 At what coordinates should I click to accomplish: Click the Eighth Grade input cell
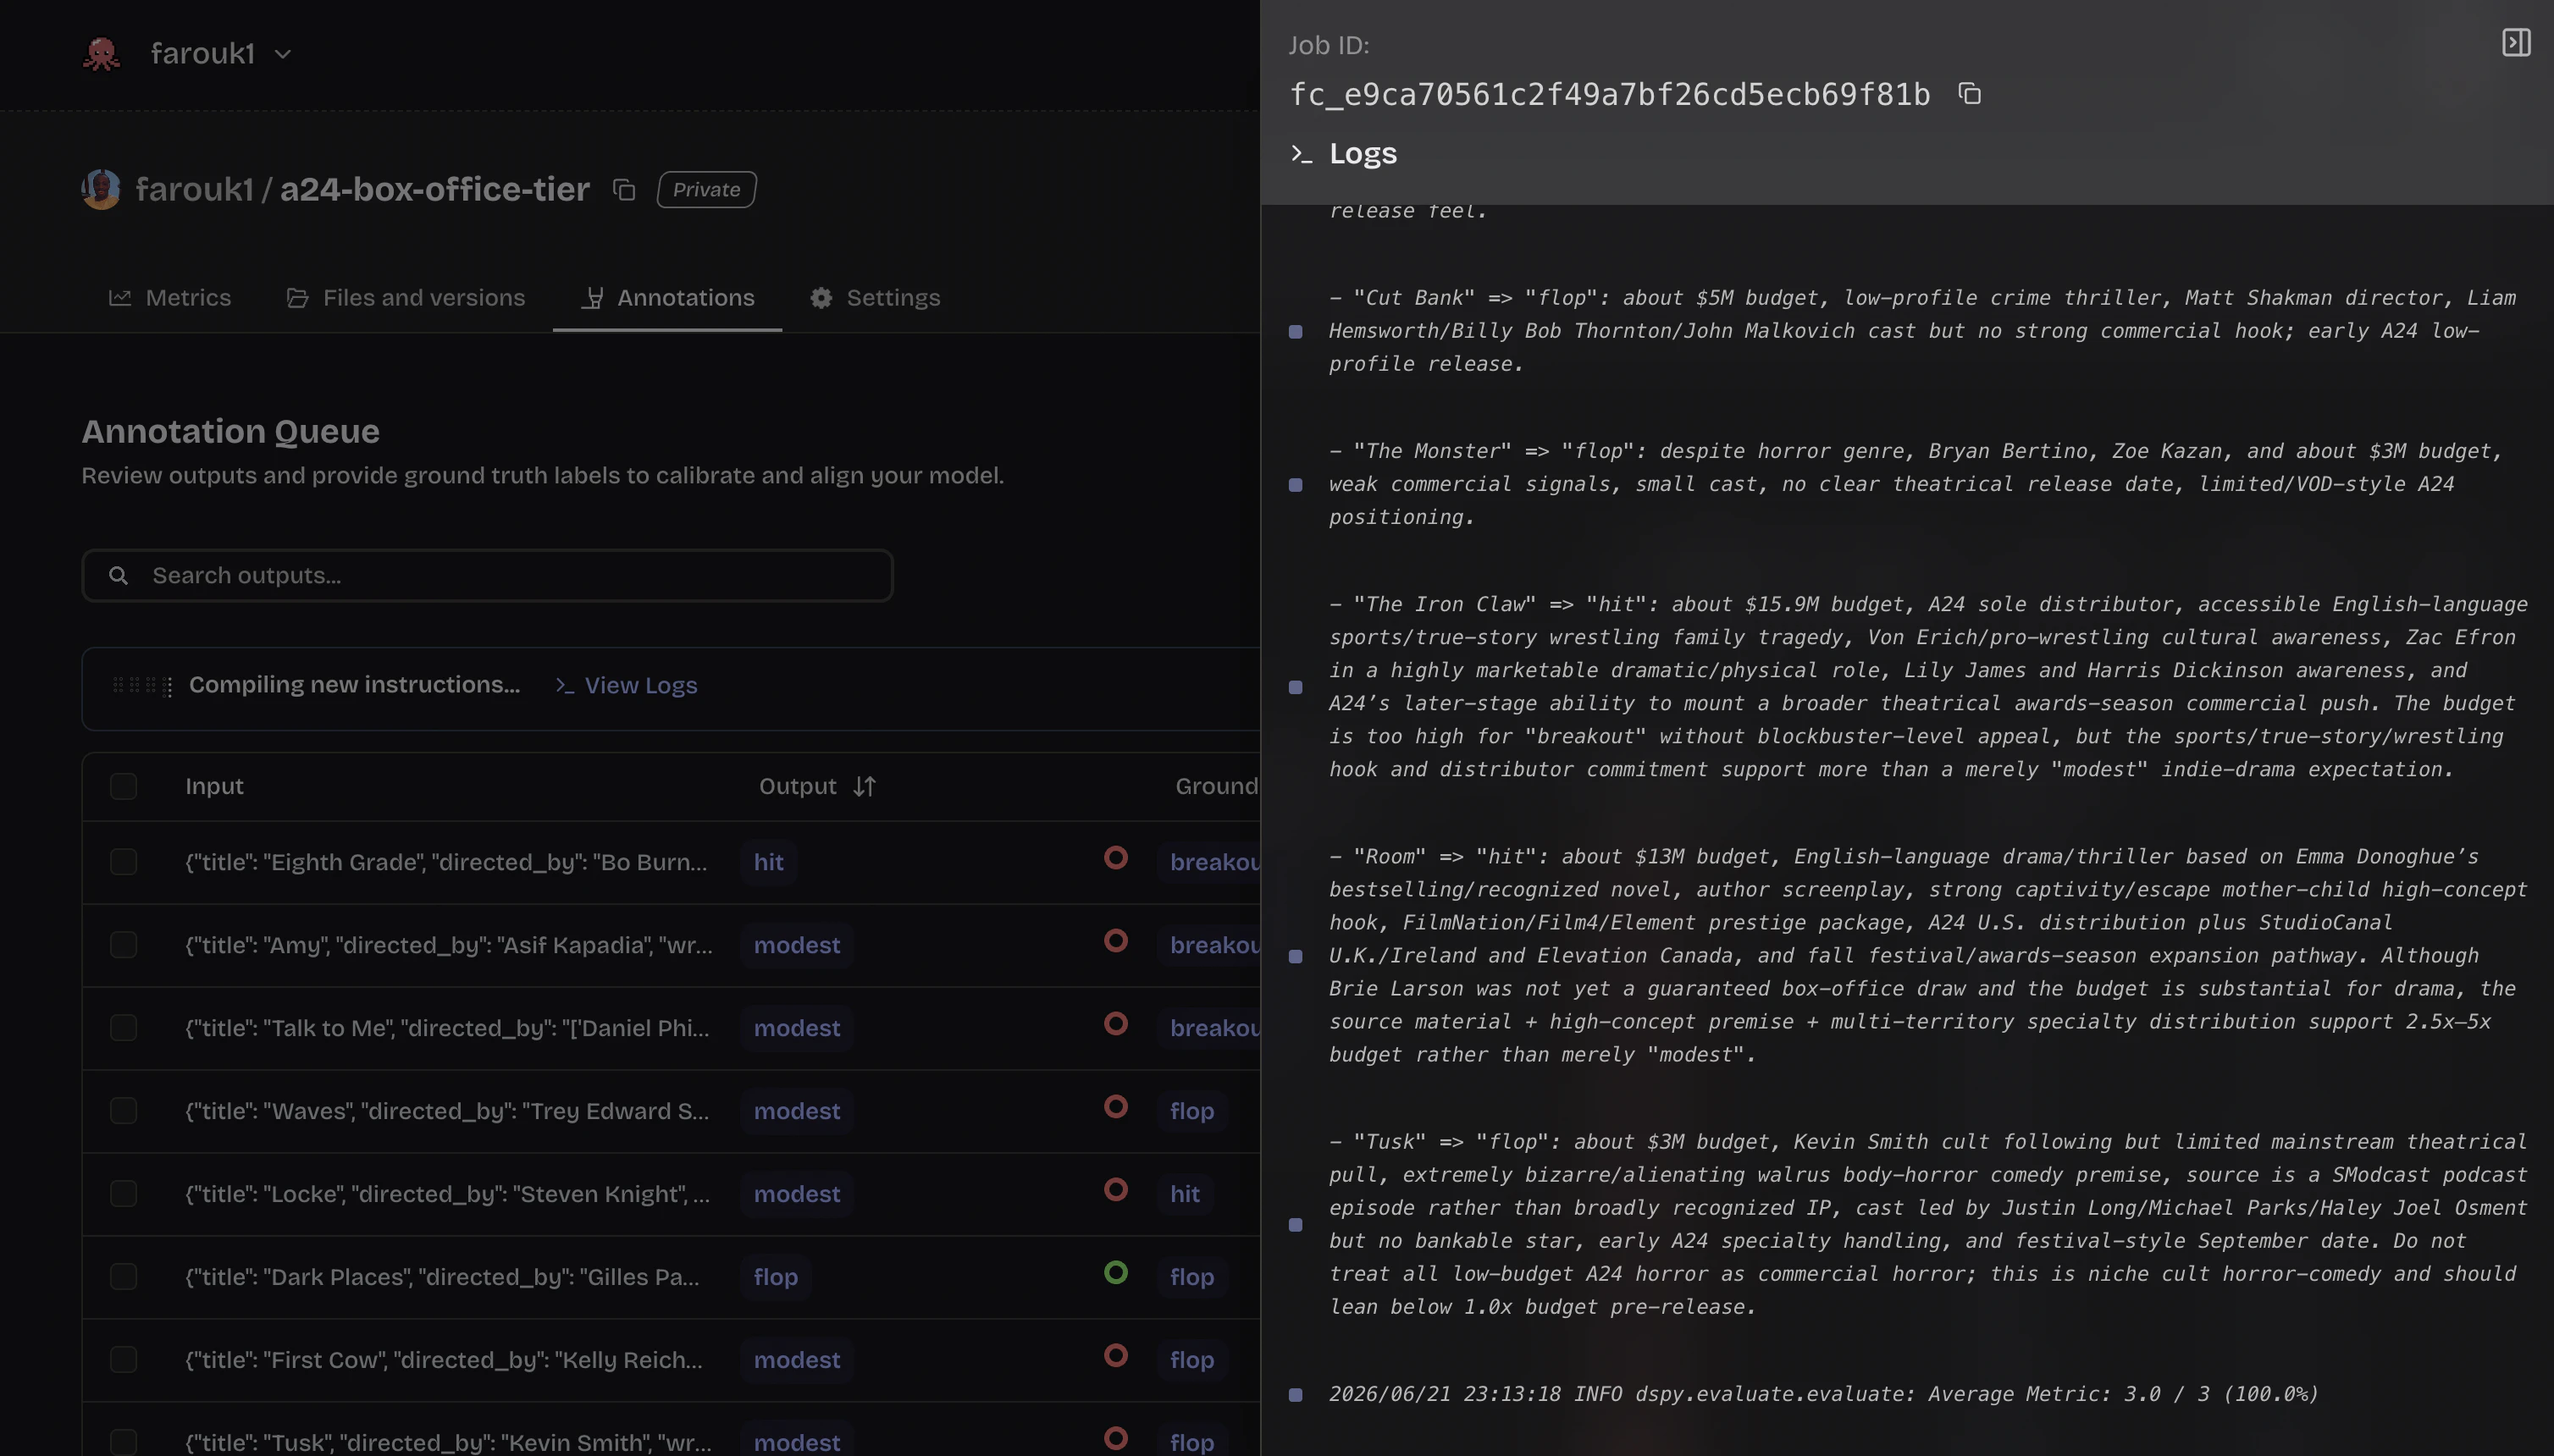(x=446, y=862)
